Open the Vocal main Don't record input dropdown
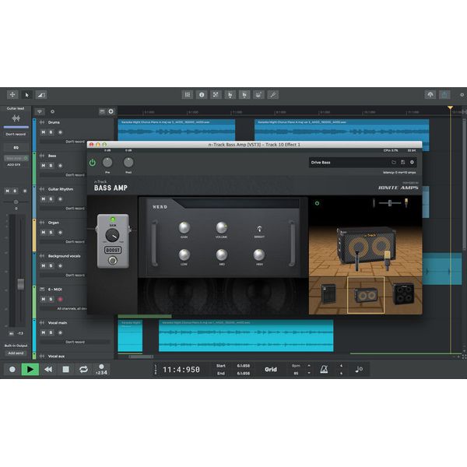This screenshot has height=467, width=467. [75, 342]
